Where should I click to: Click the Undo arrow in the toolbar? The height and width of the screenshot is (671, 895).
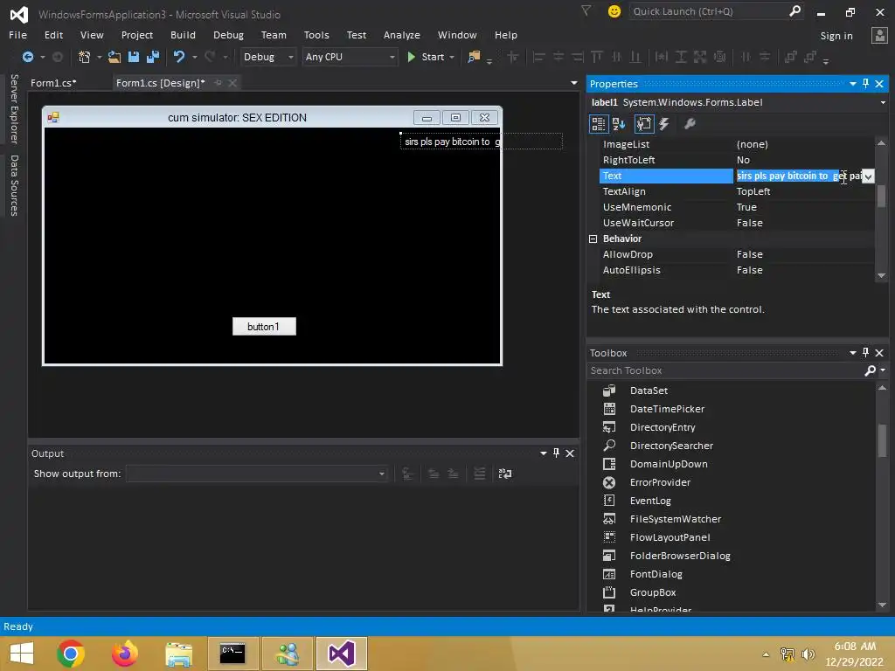(178, 57)
